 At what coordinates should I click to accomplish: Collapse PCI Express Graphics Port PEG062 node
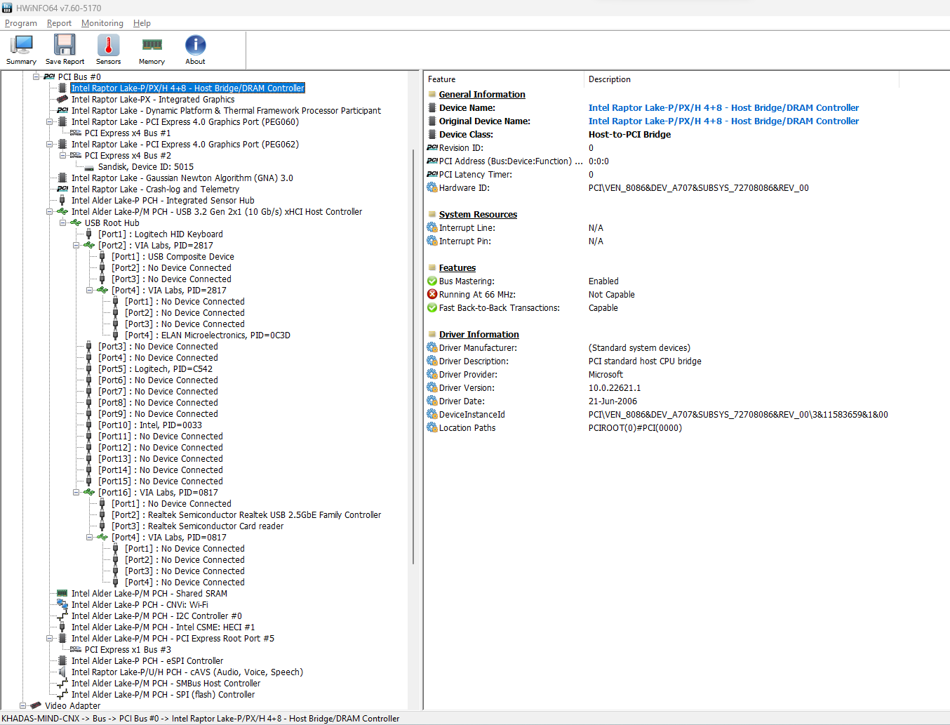[50, 145]
